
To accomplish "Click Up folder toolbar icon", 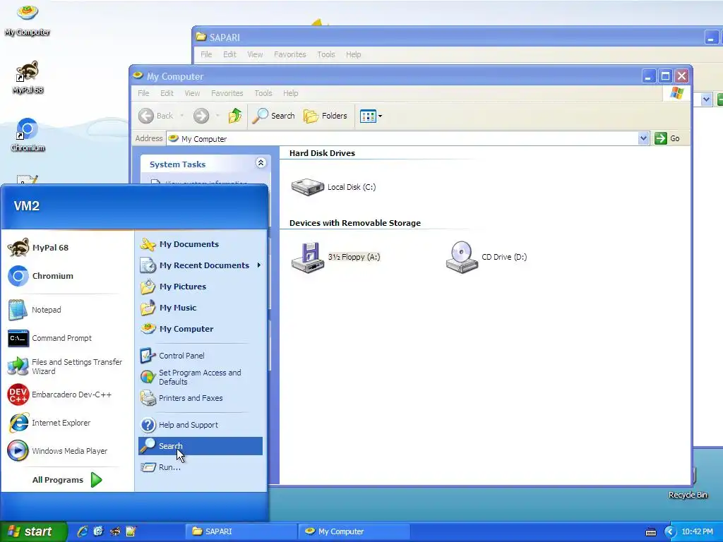I will pyautogui.click(x=235, y=116).
